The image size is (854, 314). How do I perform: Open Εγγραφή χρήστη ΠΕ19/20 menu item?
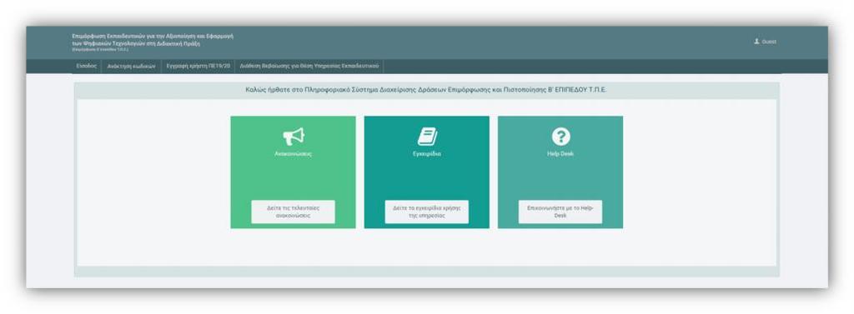[x=198, y=66]
